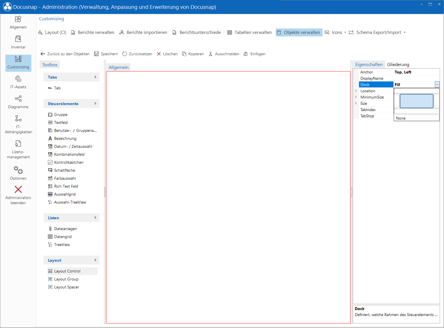Open Lizenzmanagement in the sidebar
444x328 pixels.
18,149
